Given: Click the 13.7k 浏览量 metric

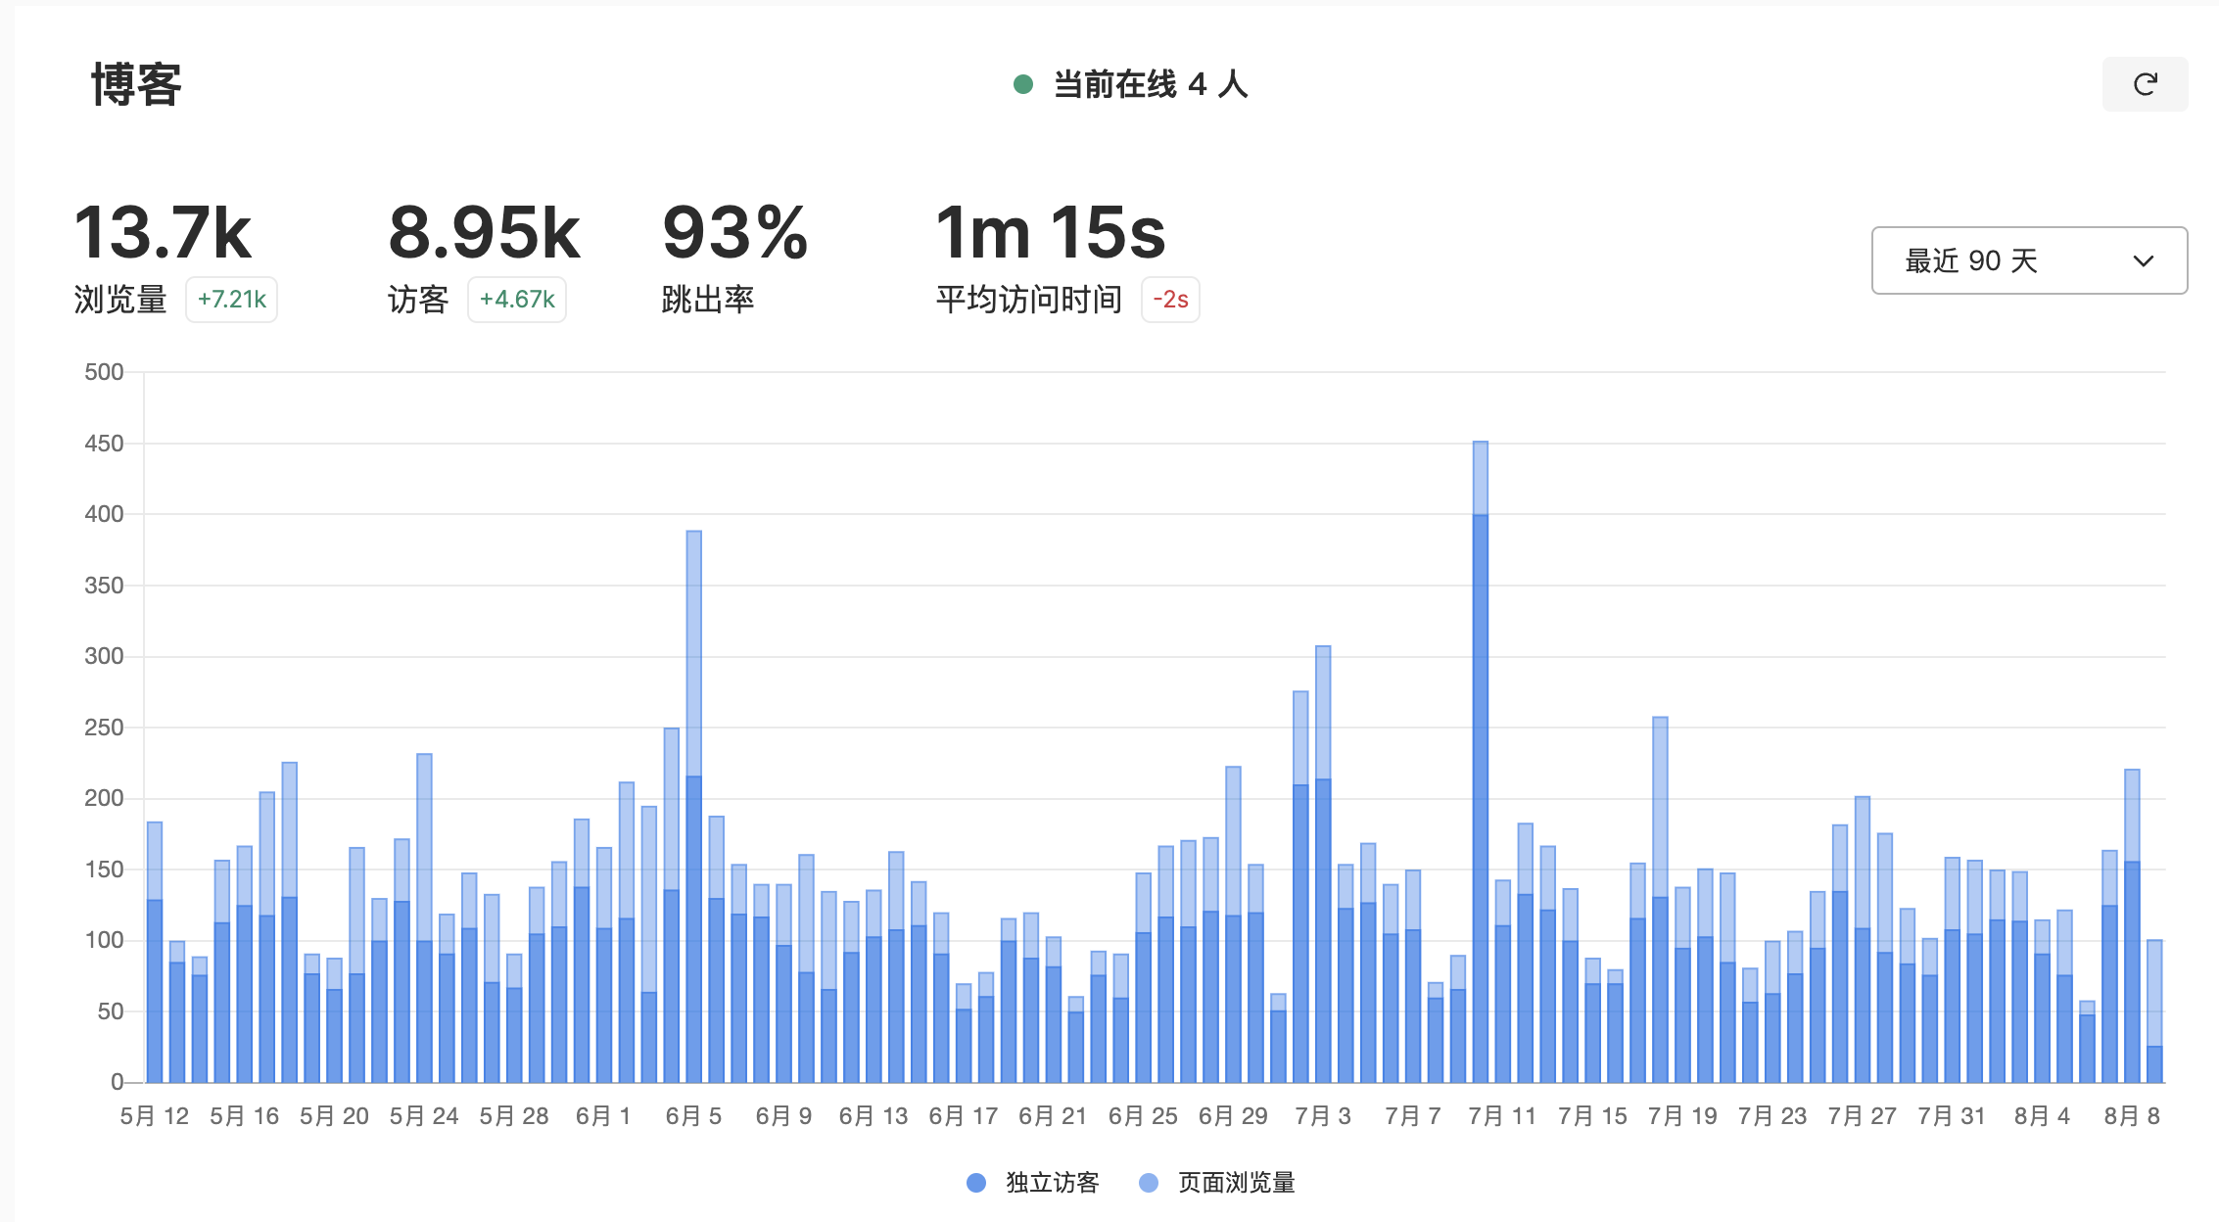Looking at the screenshot, I should tap(164, 233).
